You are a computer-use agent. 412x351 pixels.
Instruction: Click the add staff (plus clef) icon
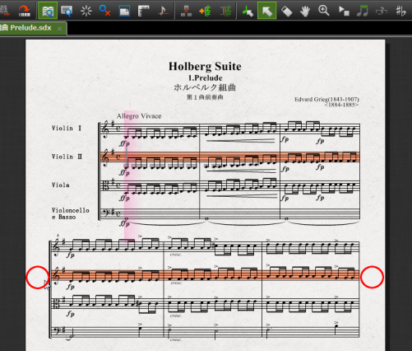206,11
